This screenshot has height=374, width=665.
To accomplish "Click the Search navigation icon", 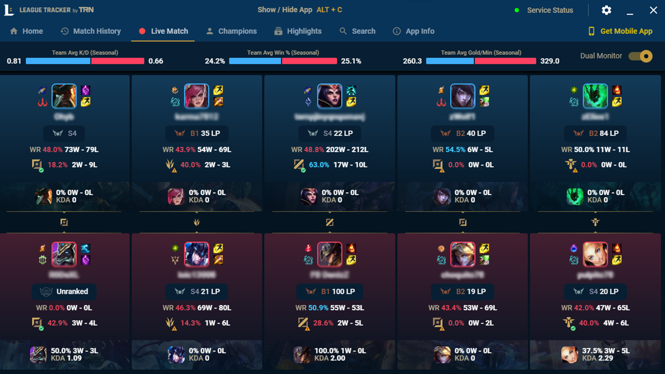I will [344, 31].
